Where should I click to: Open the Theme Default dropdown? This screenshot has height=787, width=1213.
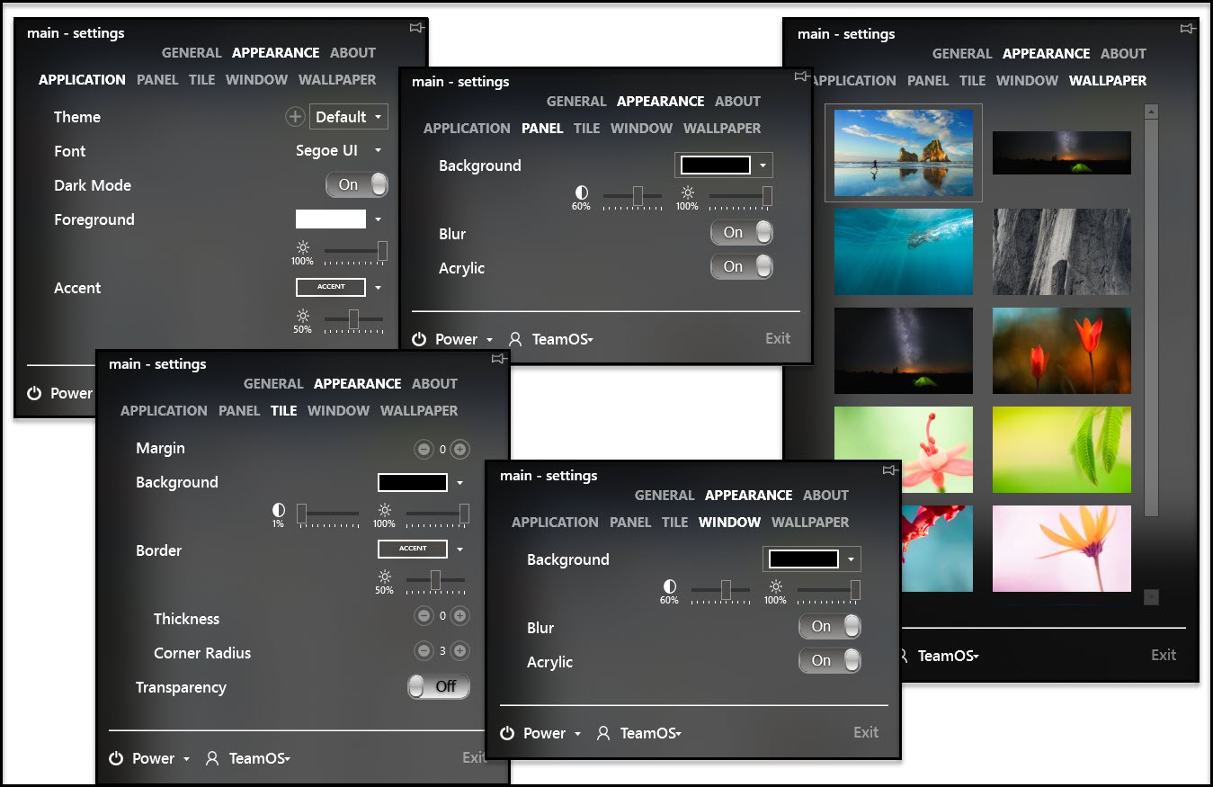(x=349, y=117)
